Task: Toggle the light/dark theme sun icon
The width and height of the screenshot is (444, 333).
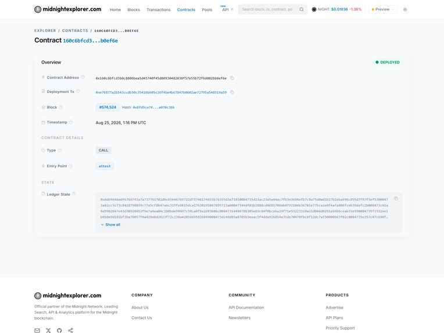Action: tap(405, 9)
